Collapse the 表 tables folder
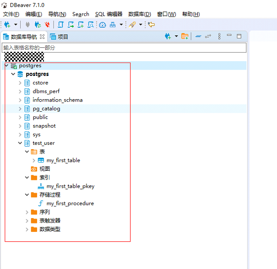 [27, 151]
